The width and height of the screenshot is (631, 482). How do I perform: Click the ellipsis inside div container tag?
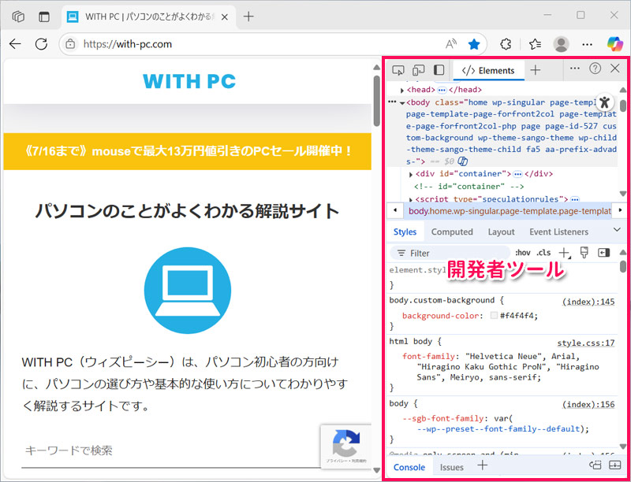518,174
